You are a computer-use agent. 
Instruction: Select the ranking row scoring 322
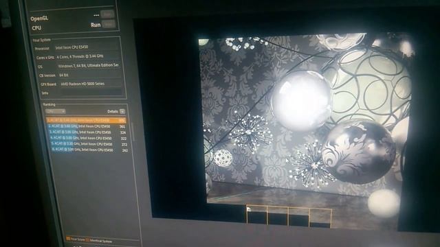[89, 138]
